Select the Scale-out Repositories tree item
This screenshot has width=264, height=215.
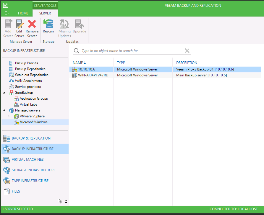pos(32,75)
